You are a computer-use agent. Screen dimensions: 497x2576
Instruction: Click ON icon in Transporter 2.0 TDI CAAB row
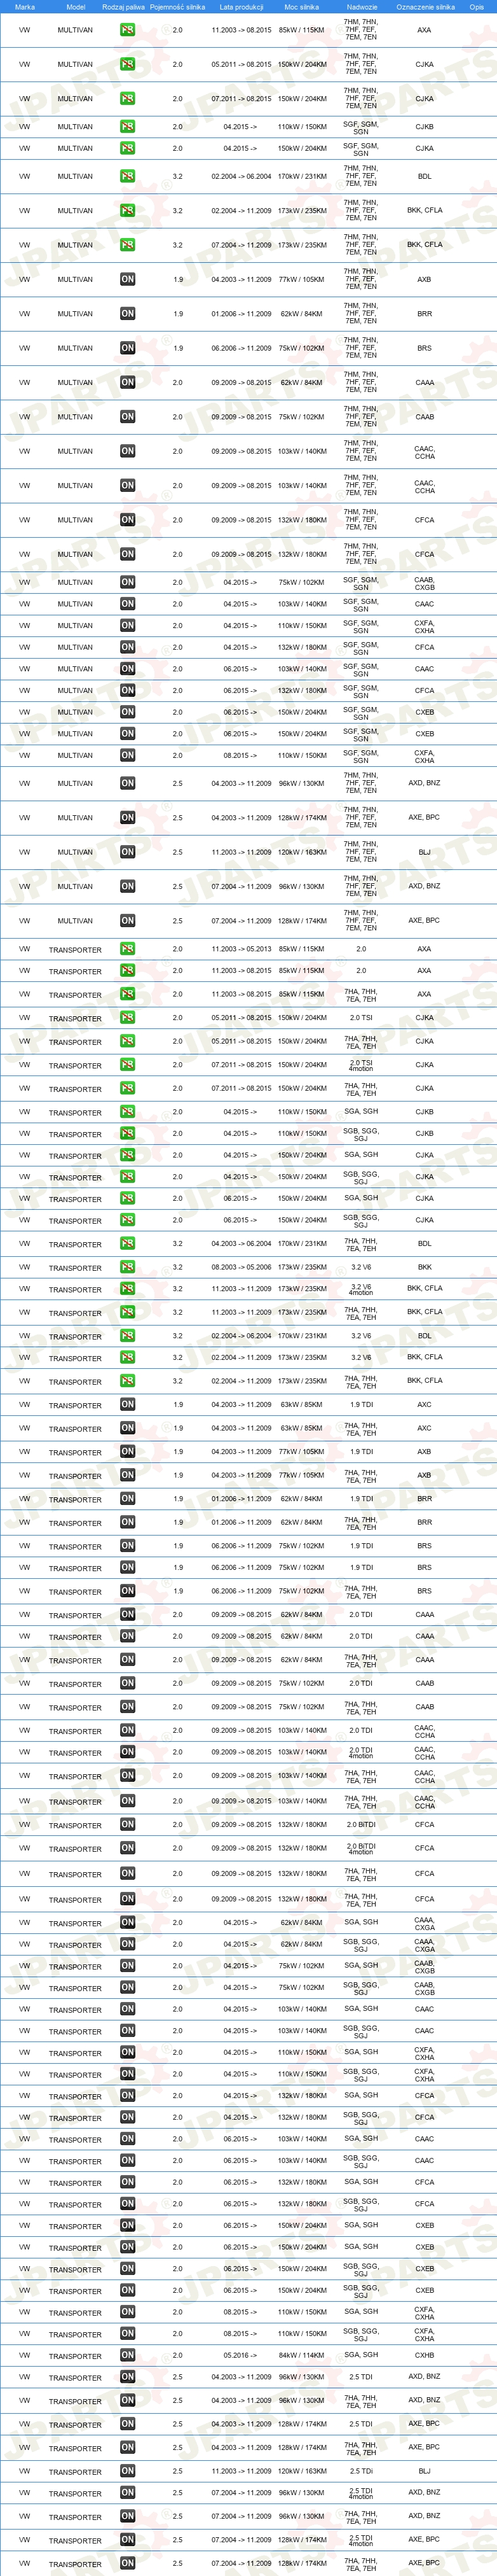128,1683
